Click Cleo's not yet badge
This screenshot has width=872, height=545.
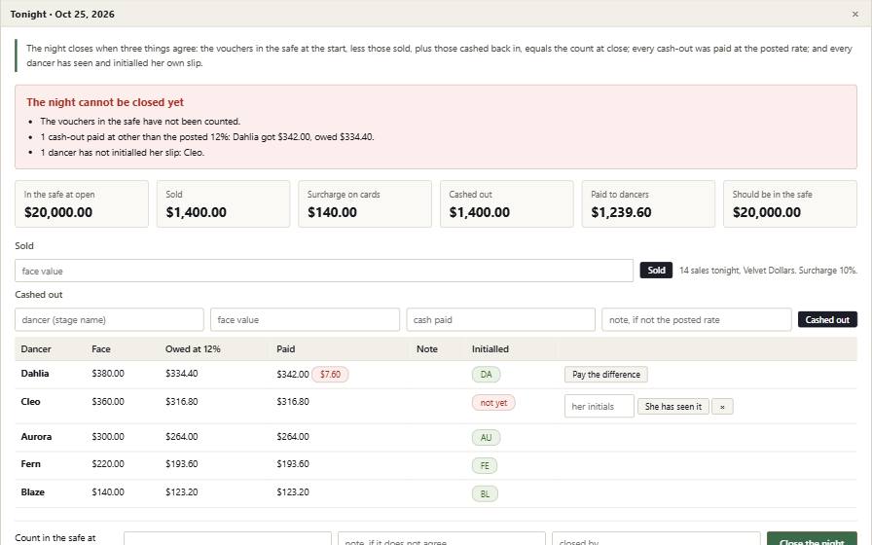click(493, 403)
